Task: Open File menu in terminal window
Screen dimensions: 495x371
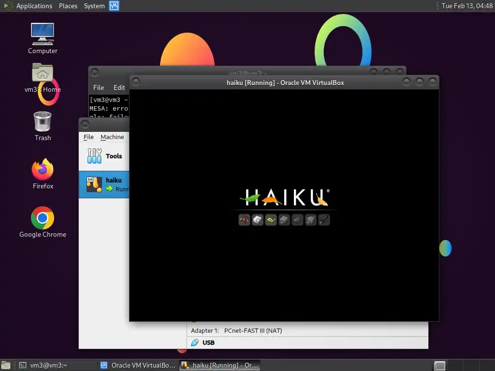Action: point(99,87)
